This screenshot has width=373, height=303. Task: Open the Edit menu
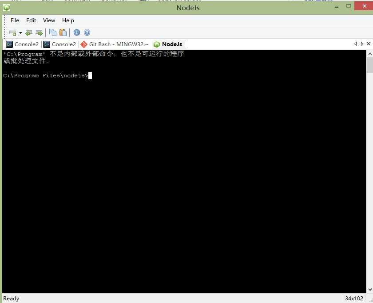[31, 20]
